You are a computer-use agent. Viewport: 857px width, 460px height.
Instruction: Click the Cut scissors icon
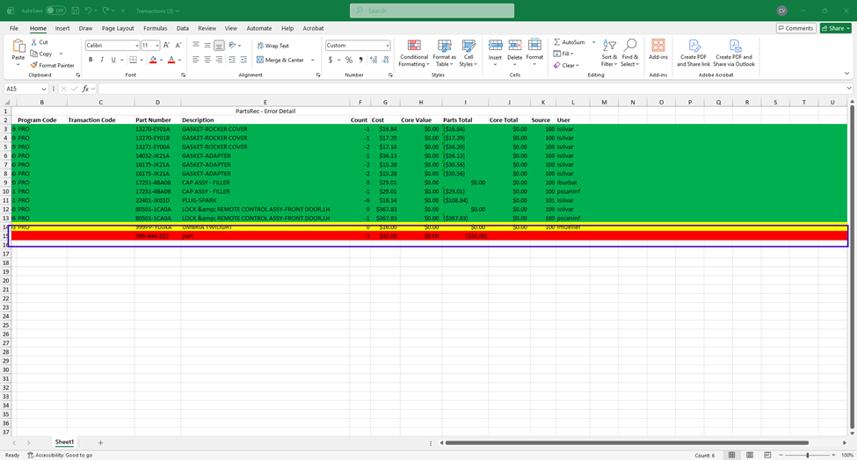pos(34,42)
